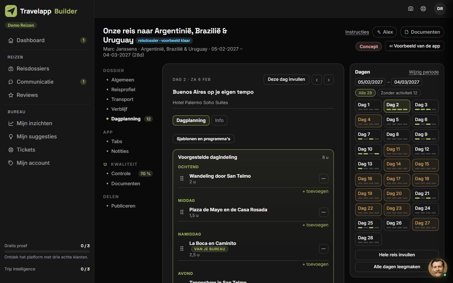Open the Alex assistant button
Screen dimensions: 453x283
(x=385, y=32)
